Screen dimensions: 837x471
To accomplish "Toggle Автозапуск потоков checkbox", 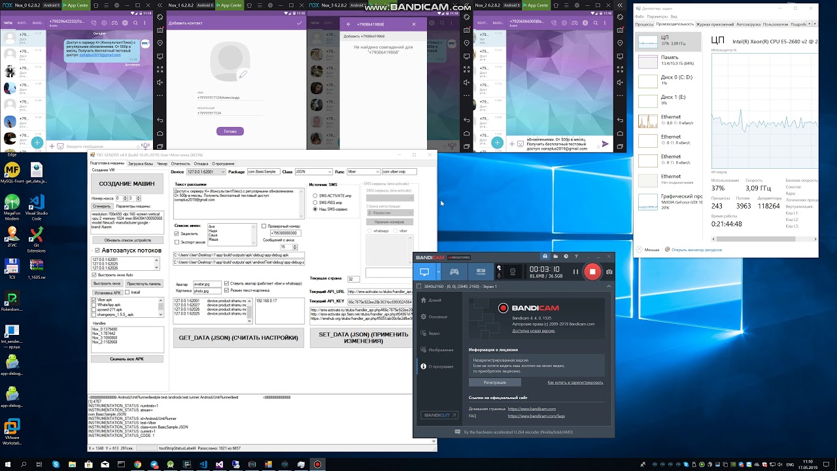I will click(x=97, y=250).
